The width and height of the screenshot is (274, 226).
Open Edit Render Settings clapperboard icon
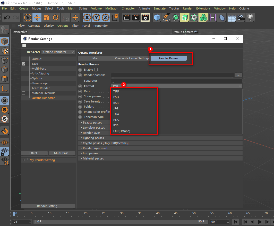pos(145,18)
